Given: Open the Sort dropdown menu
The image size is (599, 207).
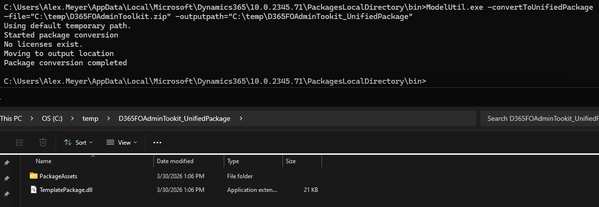Looking at the screenshot, I should pos(78,142).
